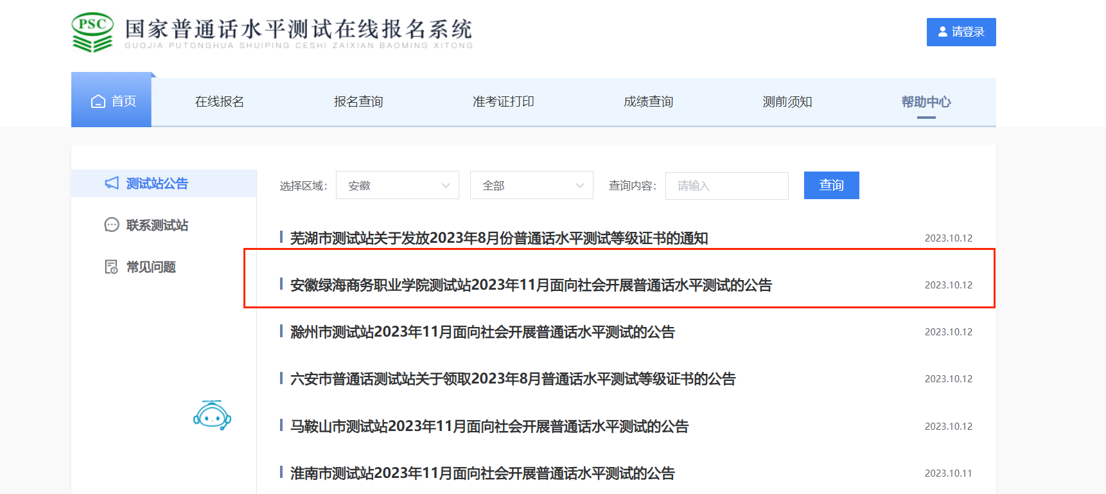The image size is (1106, 494).
Task: Click the document icon beside 常见问题
Action: [x=112, y=267]
